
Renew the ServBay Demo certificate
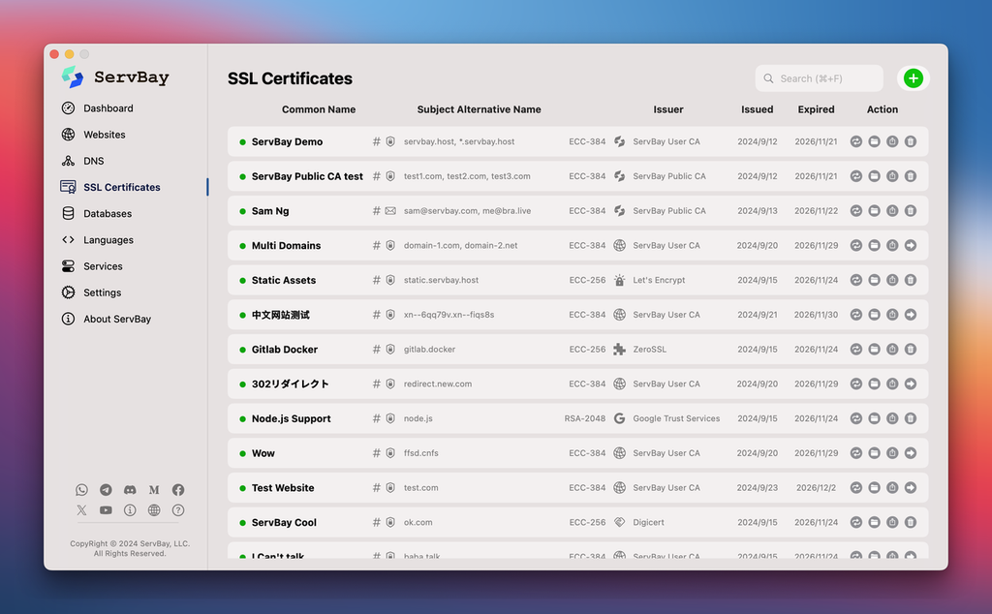(856, 141)
